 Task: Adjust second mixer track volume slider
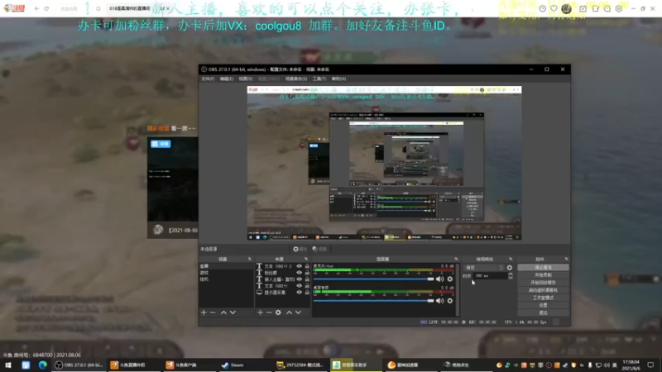coord(374,301)
